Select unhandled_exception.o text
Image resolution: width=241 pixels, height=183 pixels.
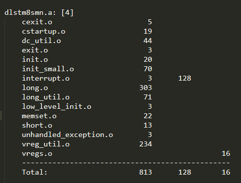(68, 135)
